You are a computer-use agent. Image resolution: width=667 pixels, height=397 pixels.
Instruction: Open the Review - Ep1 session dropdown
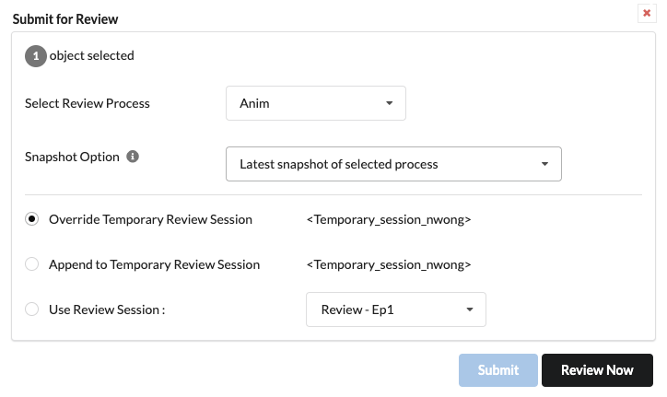point(396,309)
